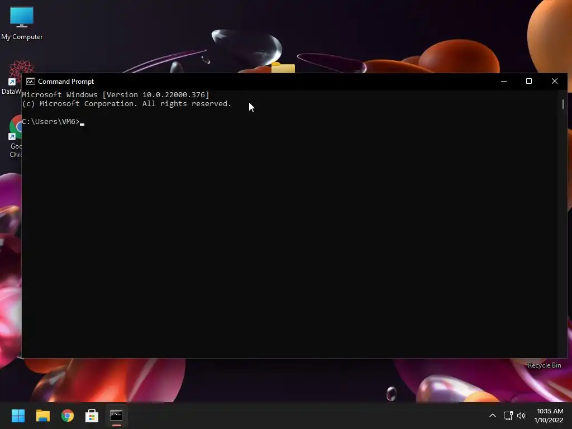Viewport: 572px width, 429px height.
Task: Click the Command Prompt title bar icon
Action: click(31, 82)
